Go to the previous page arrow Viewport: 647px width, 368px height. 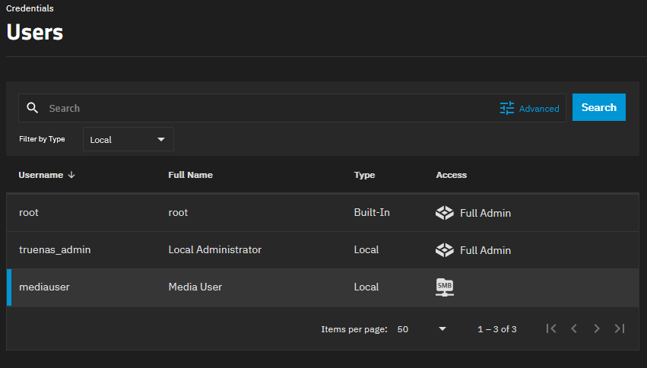point(574,328)
